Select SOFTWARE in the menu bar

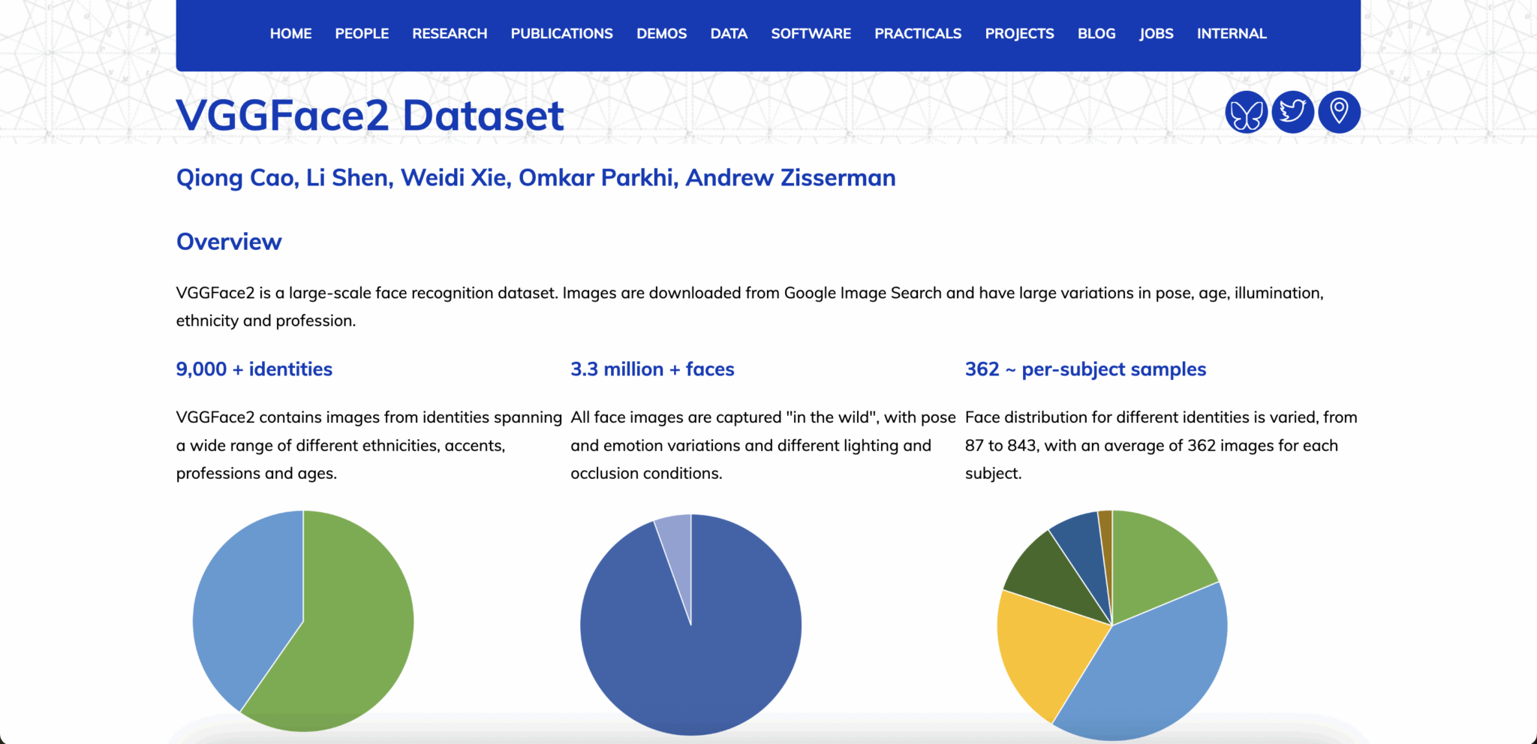click(811, 33)
